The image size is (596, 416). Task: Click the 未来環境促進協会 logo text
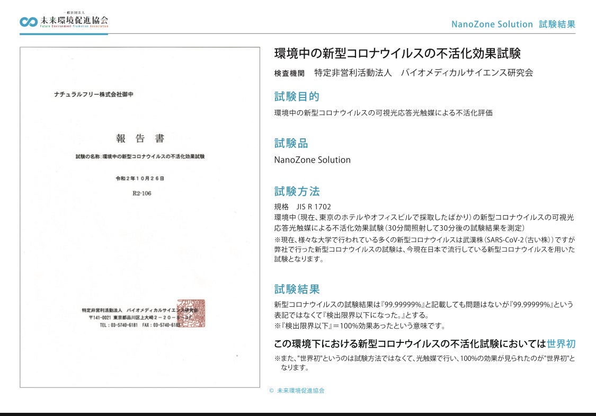(74, 20)
